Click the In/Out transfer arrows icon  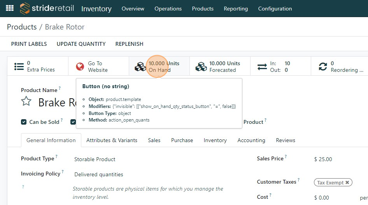click(262, 66)
